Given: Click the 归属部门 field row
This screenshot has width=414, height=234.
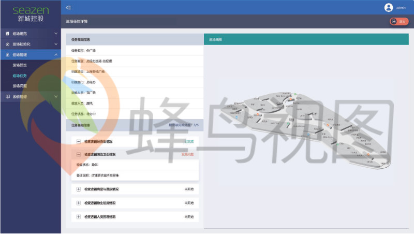Looking at the screenshot, I should coord(135,82).
